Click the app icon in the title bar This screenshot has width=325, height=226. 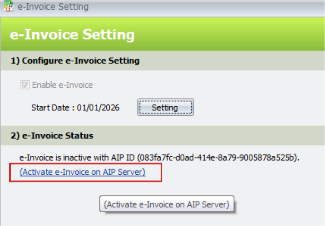tap(8, 7)
